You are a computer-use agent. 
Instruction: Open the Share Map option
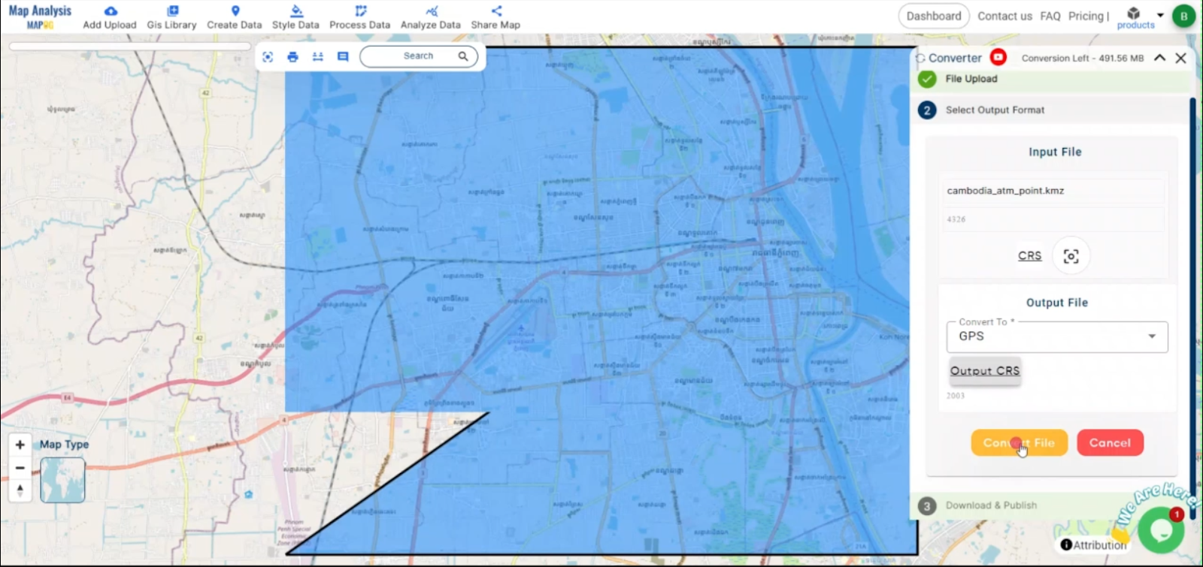pyautogui.click(x=495, y=17)
